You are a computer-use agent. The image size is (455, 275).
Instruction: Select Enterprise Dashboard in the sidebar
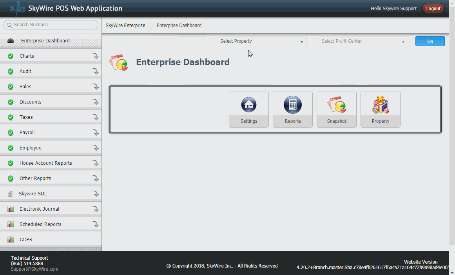(51, 41)
